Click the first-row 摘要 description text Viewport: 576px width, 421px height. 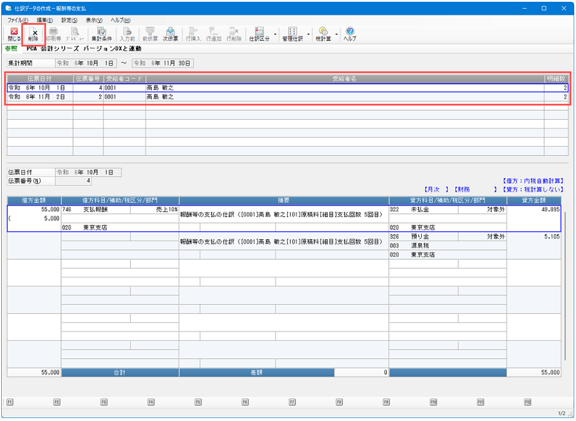click(x=281, y=215)
